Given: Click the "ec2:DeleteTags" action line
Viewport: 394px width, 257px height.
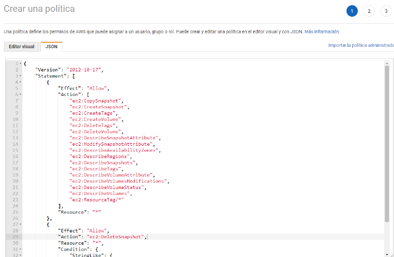Looking at the screenshot, I should click(x=92, y=126).
